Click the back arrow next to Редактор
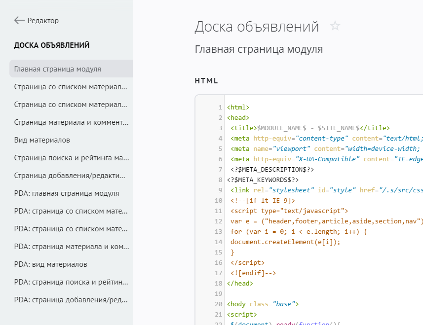Image resolution: width=423 pixels, height=325 pixels. pos(19,20)
